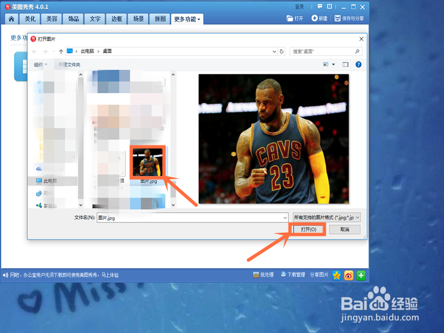This screenshot has height=333, width=444.
Task: Navigate forward in the file dialog
Action: coord(45,52)
